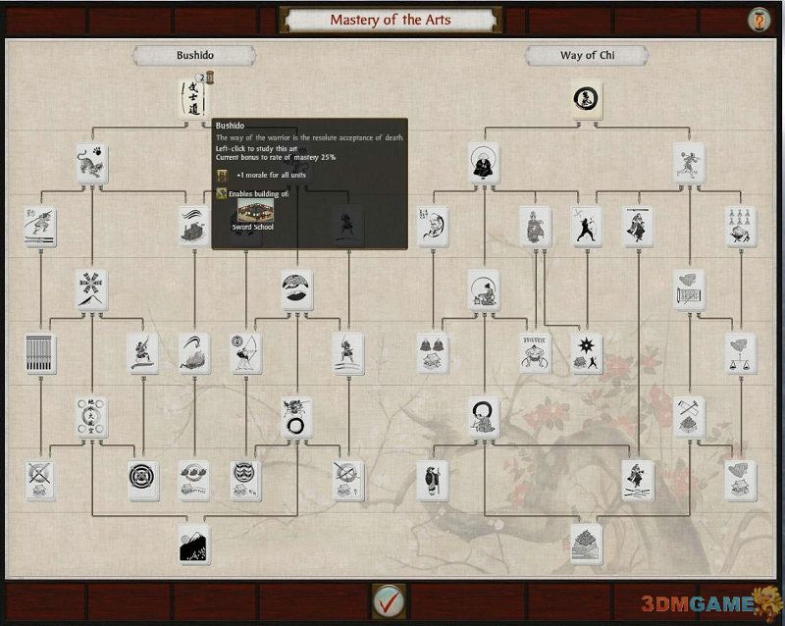Choose the black mountain with blossoms art
The height and width of the screenshot is (626, 785).
194,545
